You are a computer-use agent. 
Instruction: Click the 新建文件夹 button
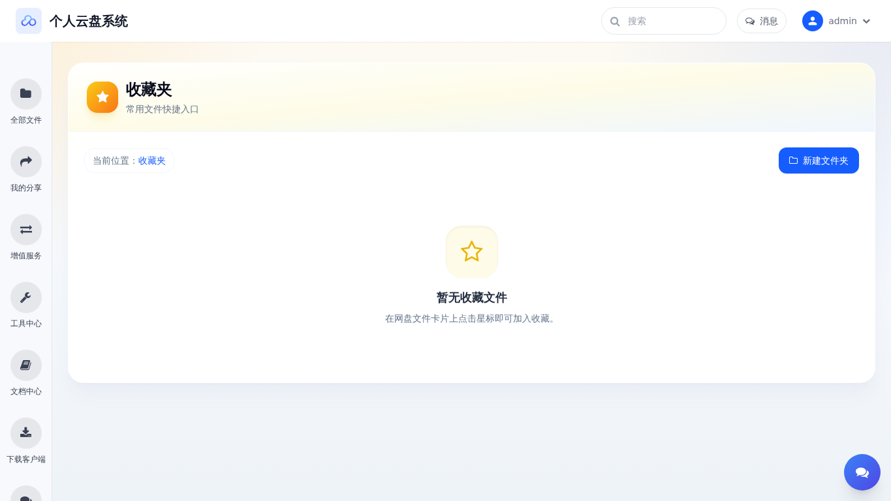point(819,160)
